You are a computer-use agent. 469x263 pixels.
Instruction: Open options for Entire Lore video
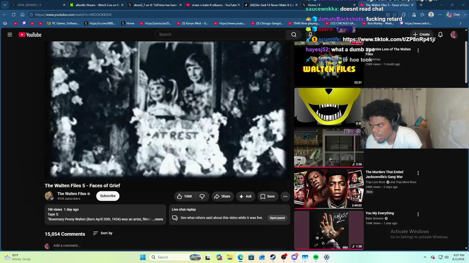click(x=418, y=50)
